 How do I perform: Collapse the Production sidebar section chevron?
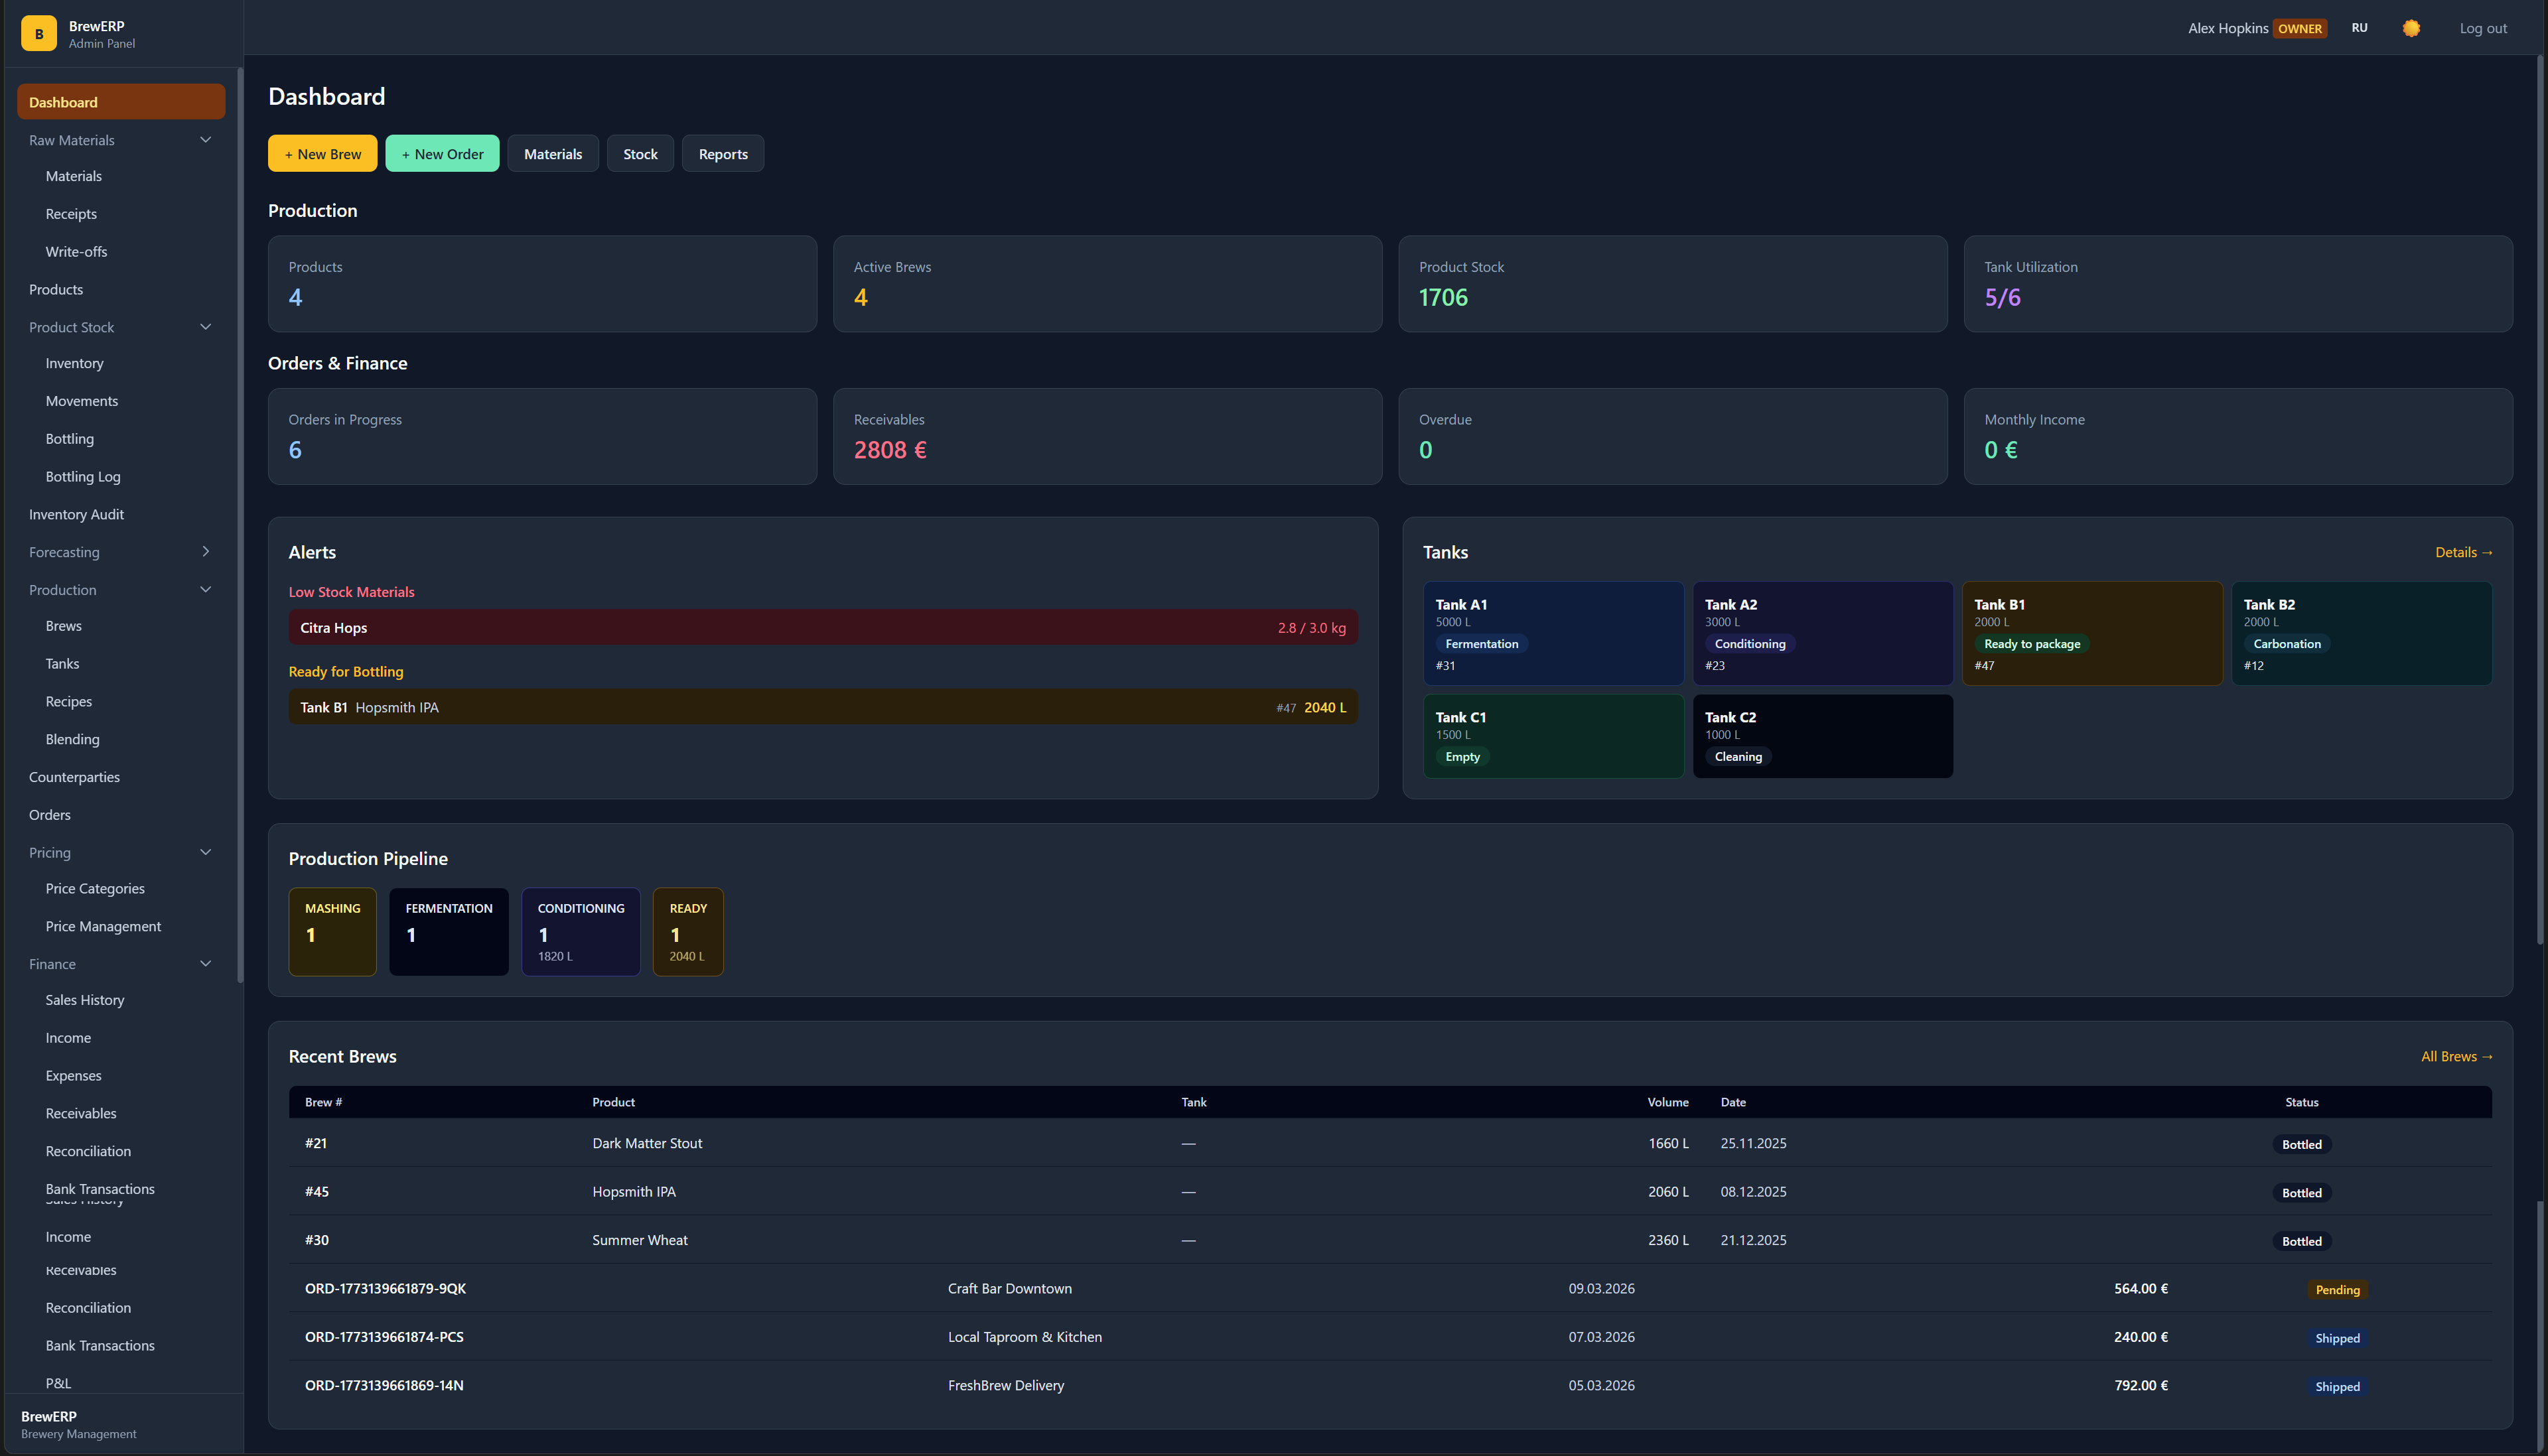coord(205,590)
